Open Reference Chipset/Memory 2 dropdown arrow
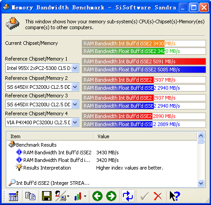 click(x=75, y=87)
